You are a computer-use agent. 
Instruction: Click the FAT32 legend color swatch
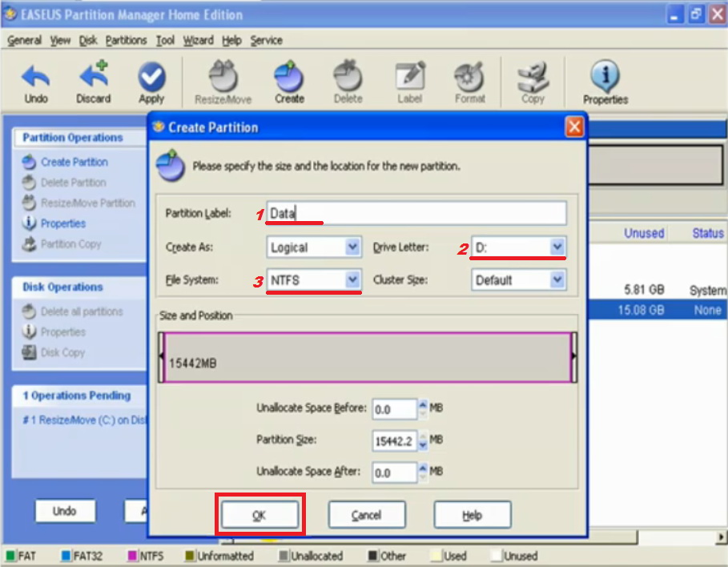click(x=66, y=556)
